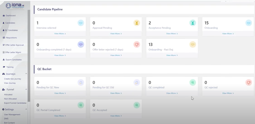Screen dimensions: 255x124
Task: Collapse the Funnel sidebar section
Action: click(x=26, y=90)
